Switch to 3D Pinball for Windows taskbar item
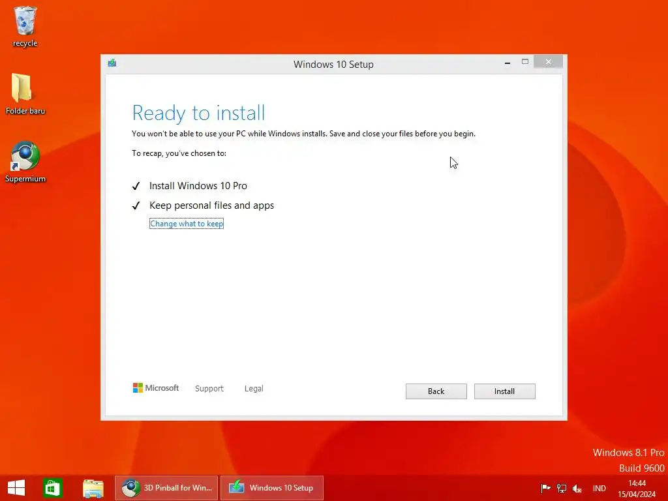 point(166,488)
